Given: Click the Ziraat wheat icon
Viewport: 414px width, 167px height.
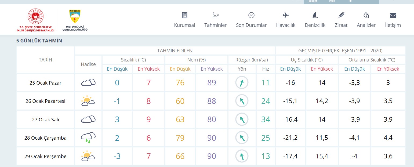Looking at the screenshot, I should pyautogui.click(x=341, y=15).
